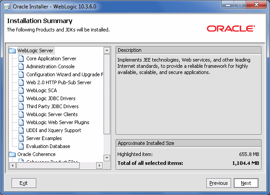
Task: Click the Administration Console document icon
Action: click(x=21, y=66)
